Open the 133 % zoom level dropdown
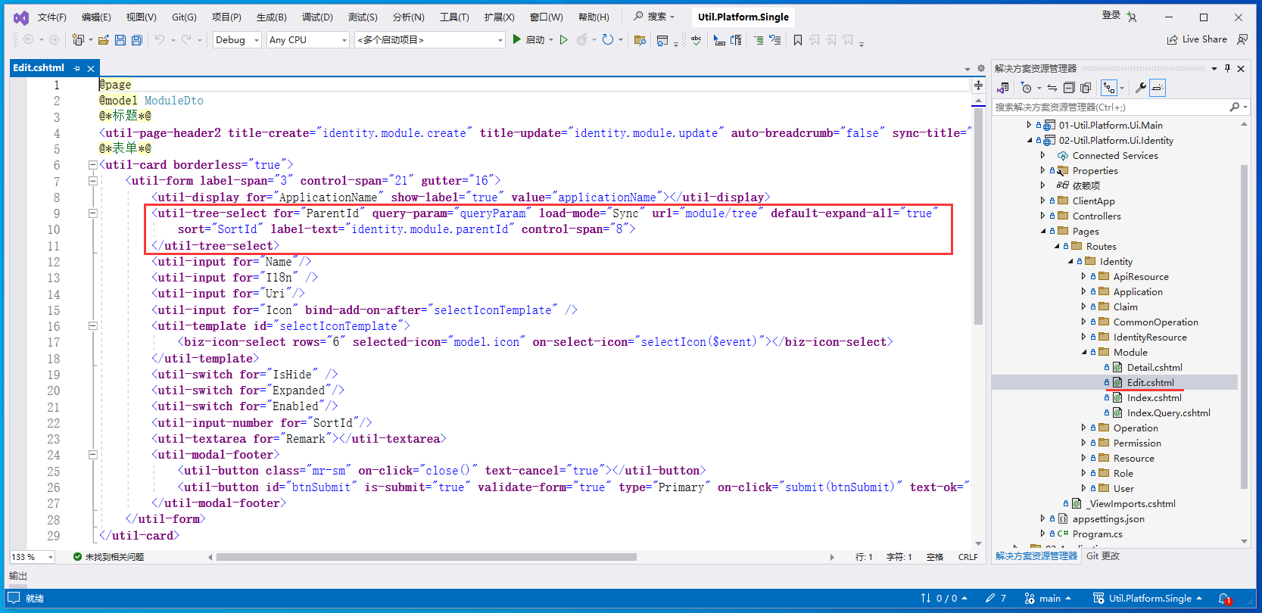This screenshot has height=613, width=1262. (x=33, y=557)
